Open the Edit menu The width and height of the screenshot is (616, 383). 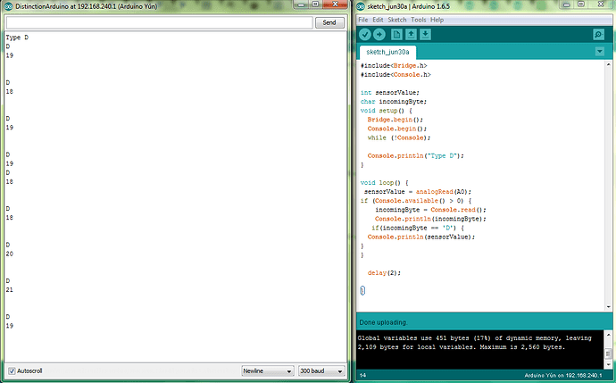(378, 20)
